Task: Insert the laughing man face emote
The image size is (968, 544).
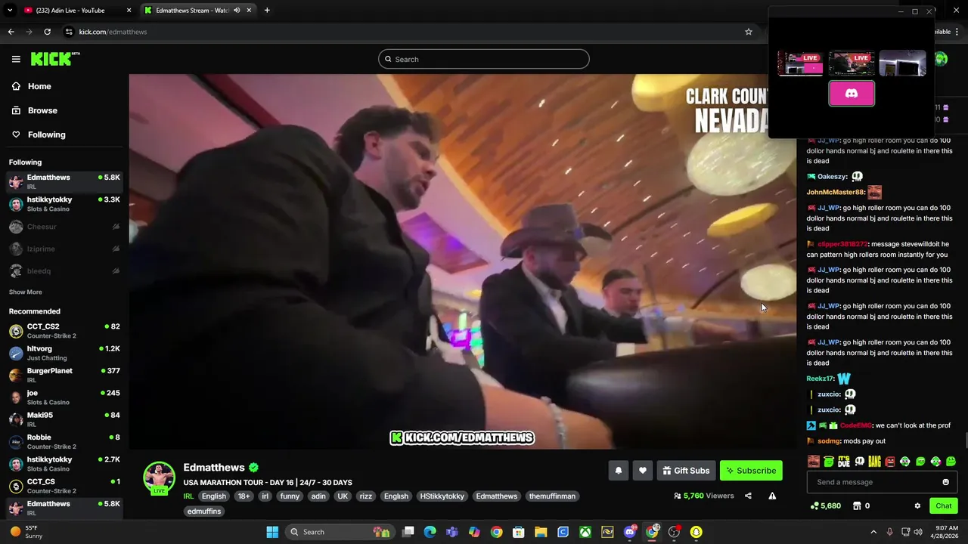Action: [x=814, y=461]
